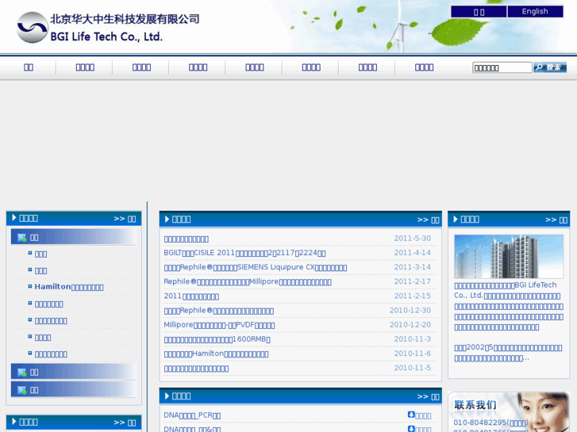Click the date text 2010-11-3
This screenshot has width=577, height=432.
[x=412, y=339]
